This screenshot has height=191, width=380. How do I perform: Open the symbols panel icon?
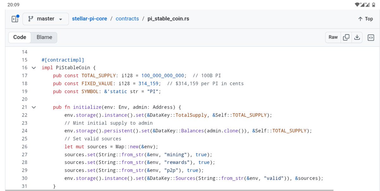(x=370, y=37)
